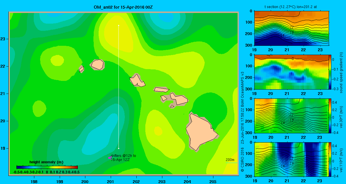The image size is (346, 184).
Task: Click the '200m' label on the map
Action: coord(230,160)
